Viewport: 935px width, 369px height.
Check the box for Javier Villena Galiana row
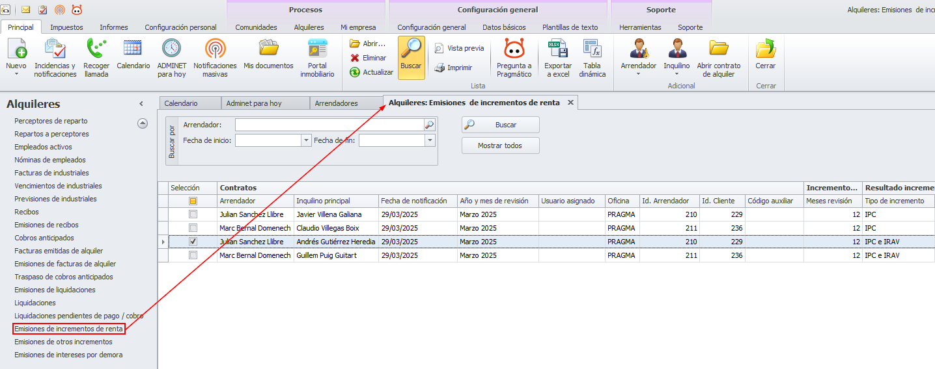pos(193,214)
